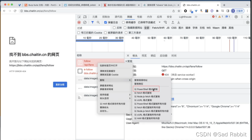The width and height of the screenshot is (252, 140).
Task: Open the Preview tab in details pane
Action: coord(144,56)
